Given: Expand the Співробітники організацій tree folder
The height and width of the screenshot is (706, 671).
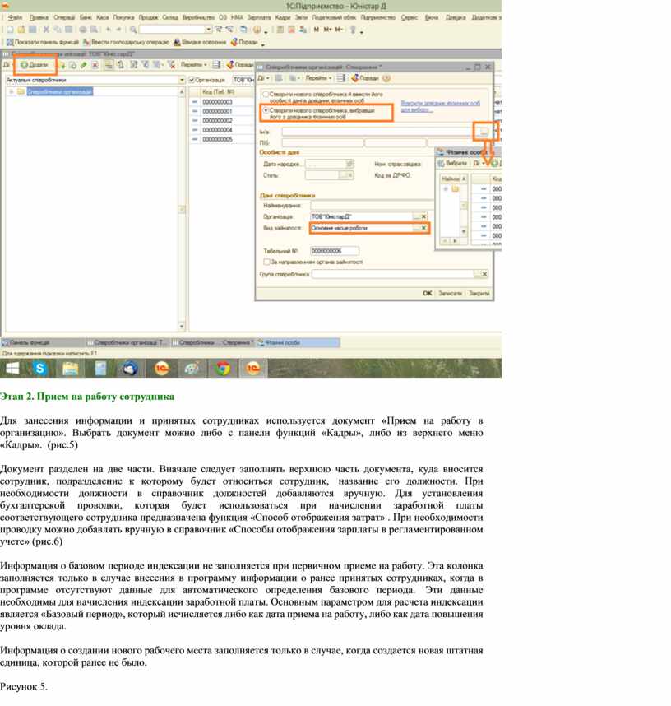Looking at the screenshot, I should [x=12, y=91].
